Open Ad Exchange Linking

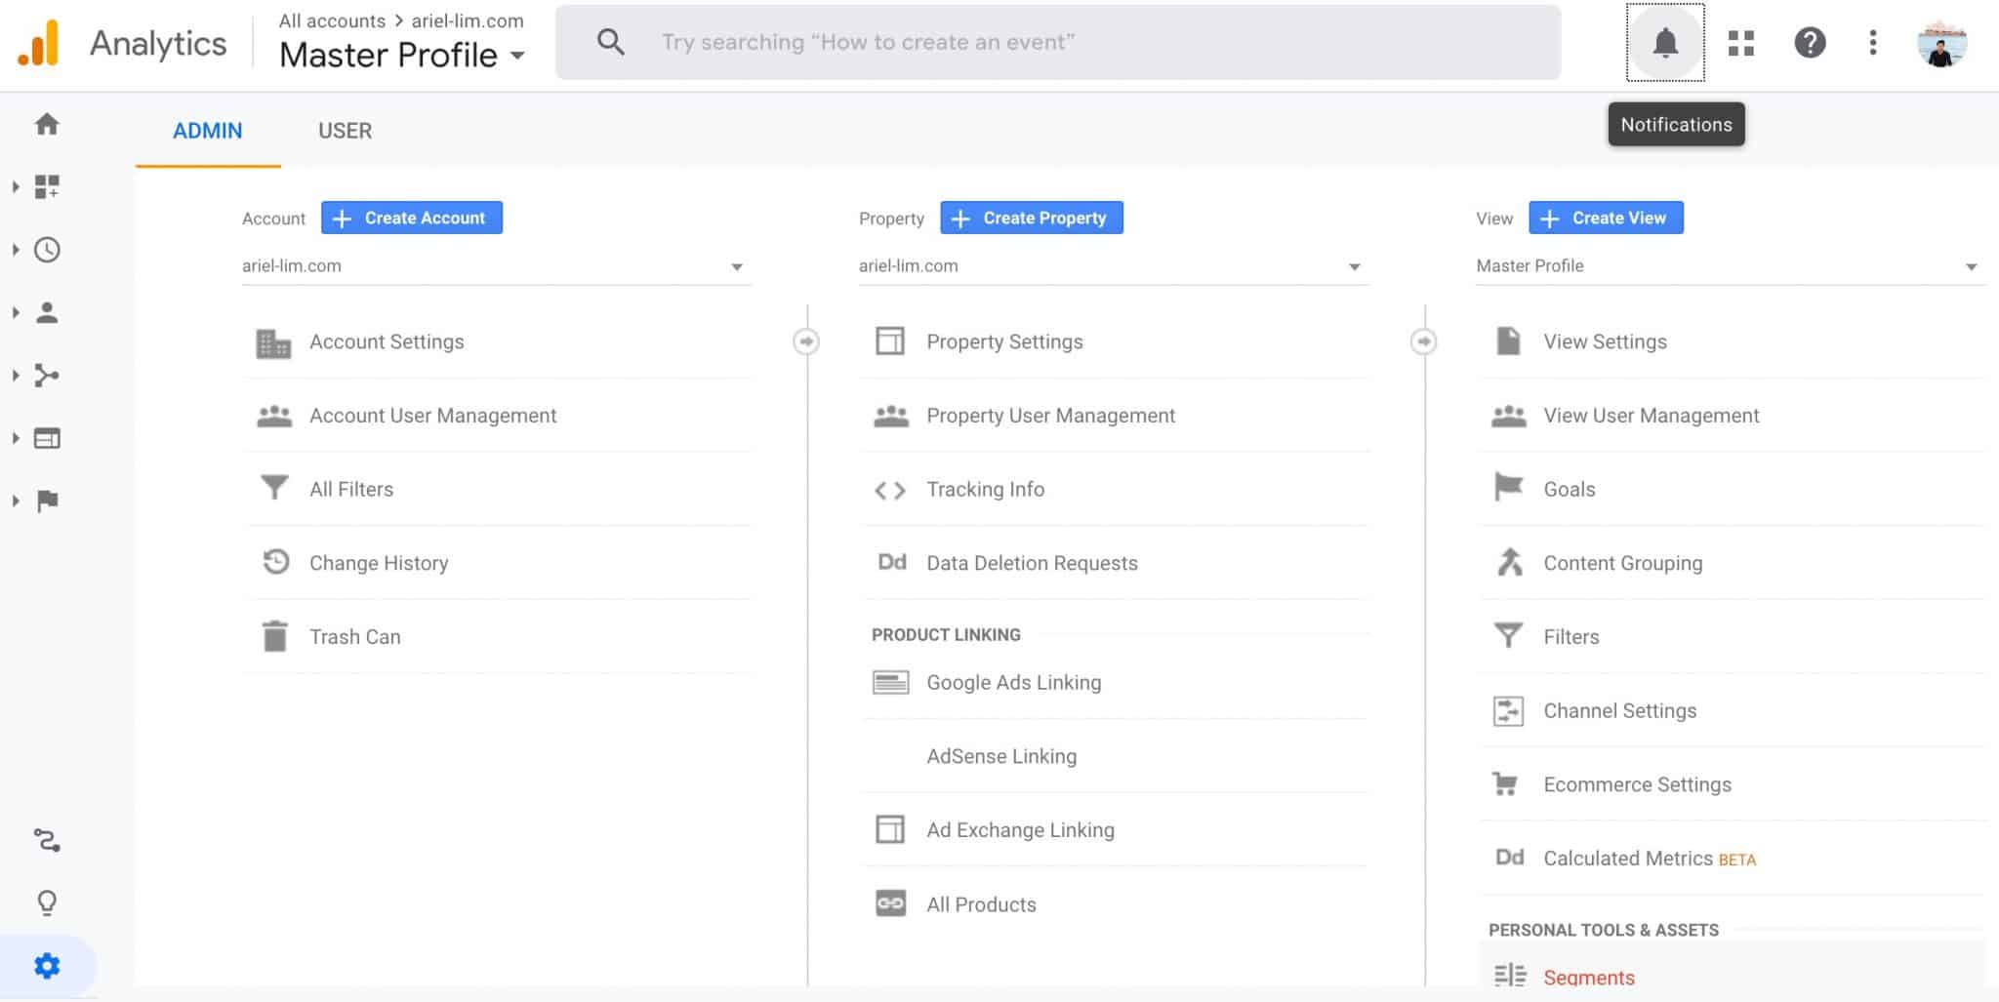(1115, 830)
